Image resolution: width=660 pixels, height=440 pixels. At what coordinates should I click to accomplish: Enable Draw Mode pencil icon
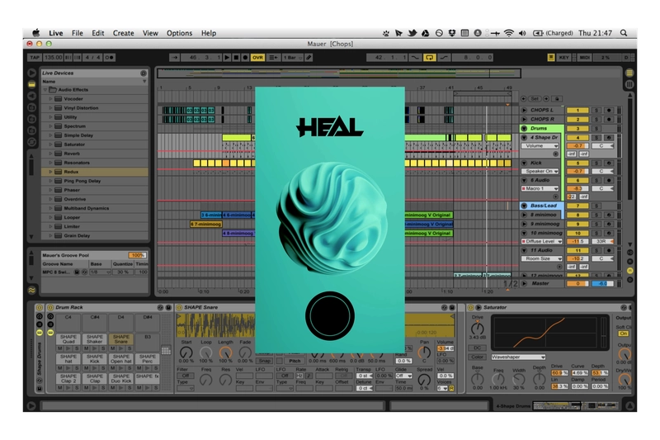point(309,57)
